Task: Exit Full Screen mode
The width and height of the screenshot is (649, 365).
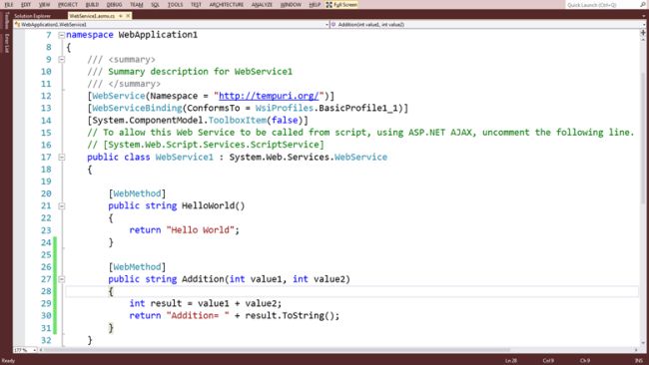Action: click(x=341, y=5)
